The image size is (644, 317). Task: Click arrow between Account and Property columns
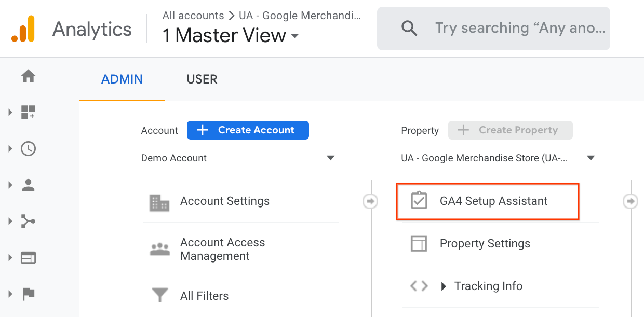coord(370,201)
